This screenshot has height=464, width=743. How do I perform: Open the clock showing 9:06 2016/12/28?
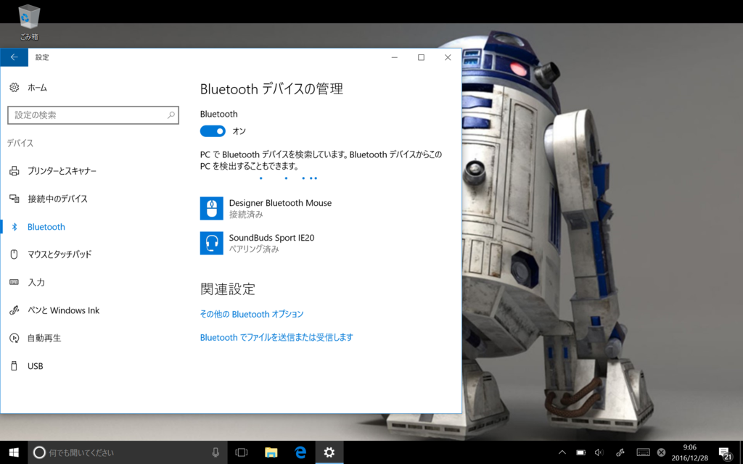(x=689, y=452)
